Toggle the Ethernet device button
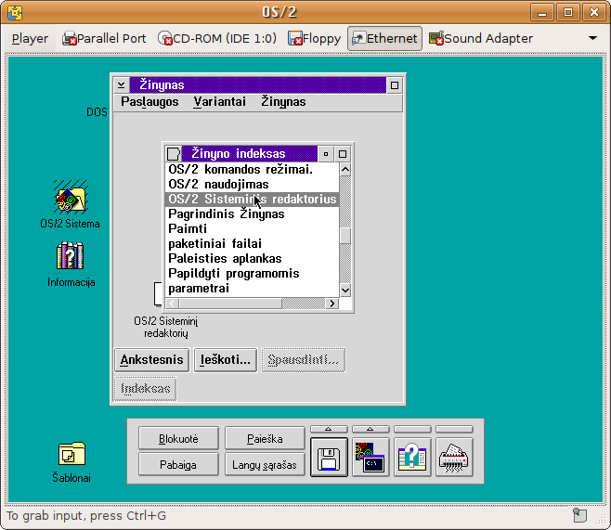The image size is (611, 530). (384, 39)
